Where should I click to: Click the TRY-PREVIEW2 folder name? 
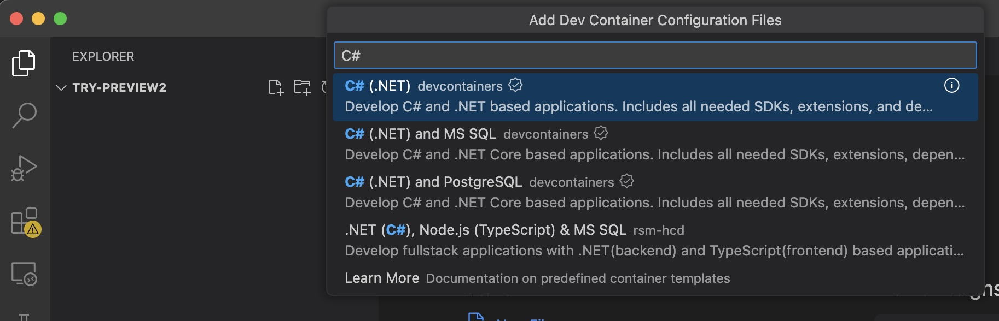pos(119,88)
